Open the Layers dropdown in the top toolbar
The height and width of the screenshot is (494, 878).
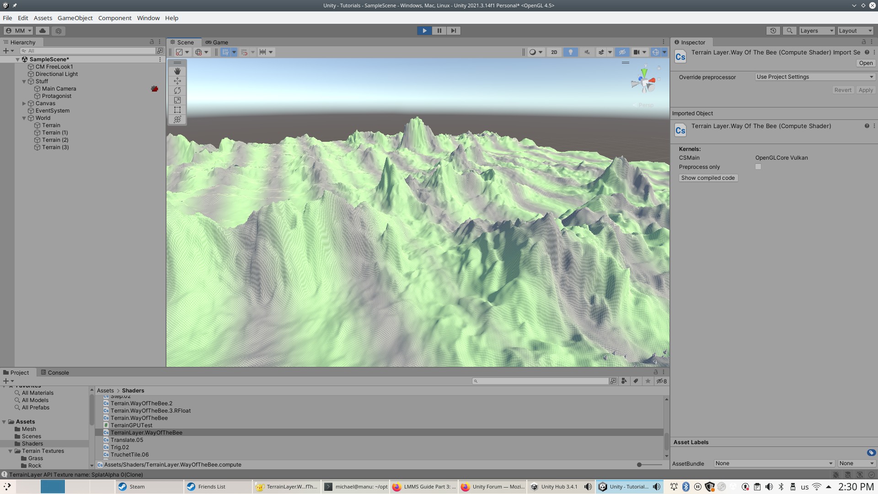click(x=817, y=31)
